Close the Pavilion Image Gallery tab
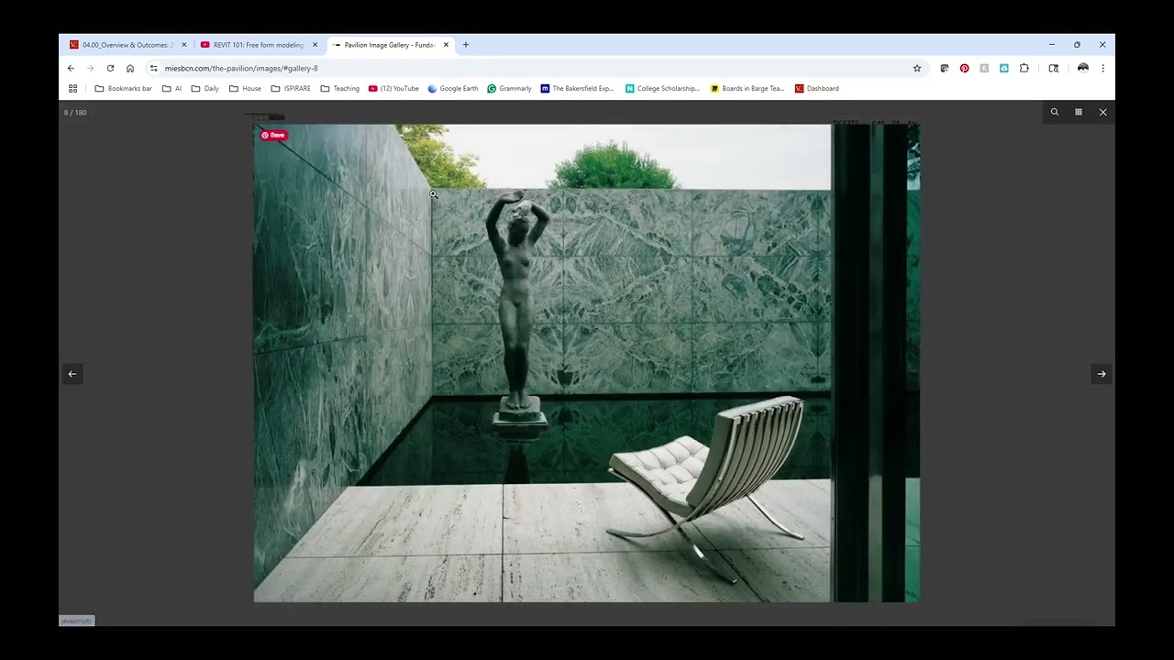Viewport: 1174px width, 660px height. 446,45
